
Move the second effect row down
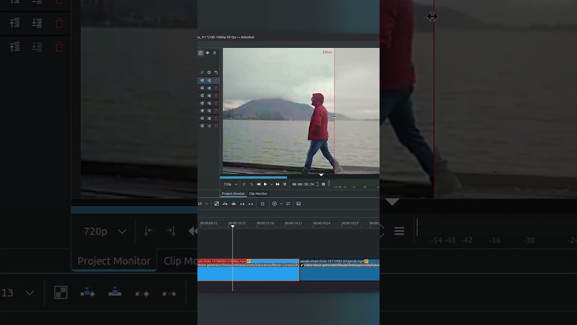click(209, 88)
